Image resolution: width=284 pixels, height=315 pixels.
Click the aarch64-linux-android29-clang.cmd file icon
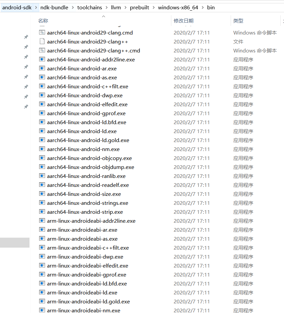pos(42,32)
